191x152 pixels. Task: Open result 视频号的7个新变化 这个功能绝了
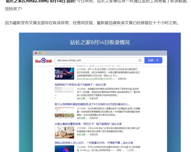(x=80, y=85)
